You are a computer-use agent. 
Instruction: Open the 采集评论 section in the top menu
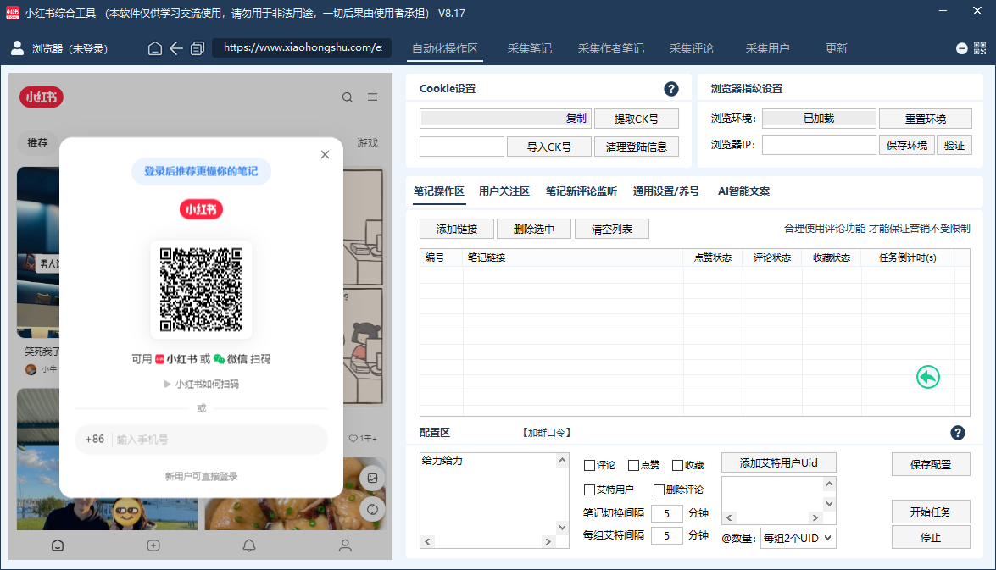[693, 48]
